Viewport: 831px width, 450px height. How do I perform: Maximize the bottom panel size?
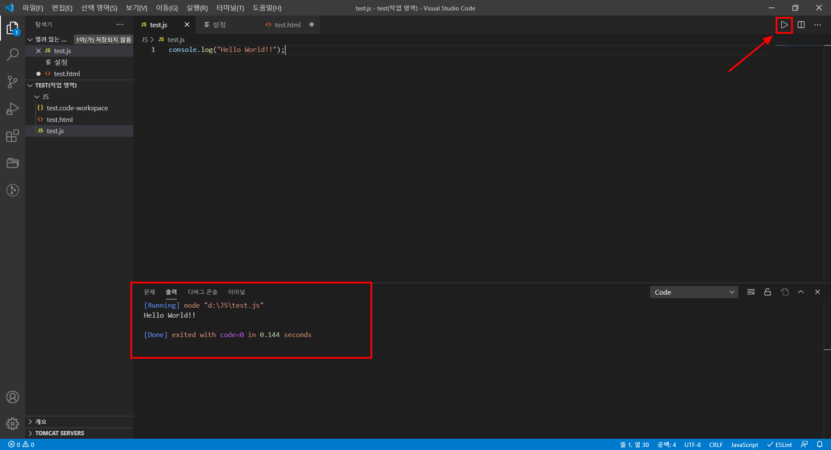tap(801, 292)
